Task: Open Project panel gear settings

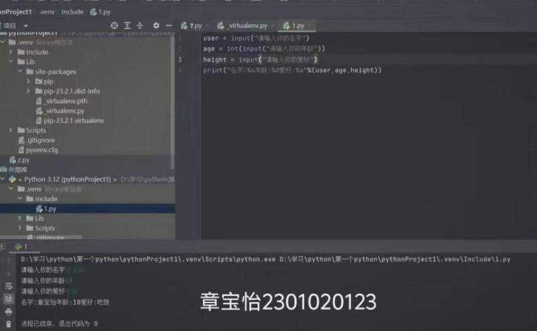Action: pyautogui.click(x=156, y=26)
